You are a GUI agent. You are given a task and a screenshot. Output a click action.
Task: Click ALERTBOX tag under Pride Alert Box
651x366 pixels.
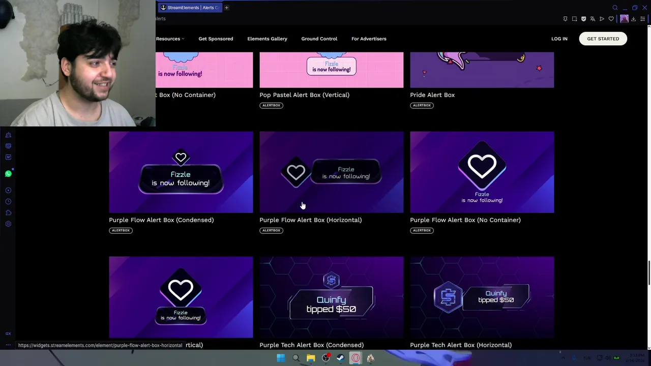coord(422,105)
